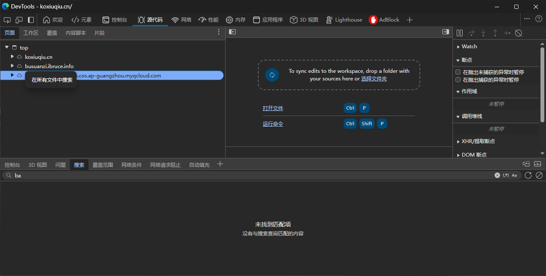Hide the debugger sidebar pane

pyautogui.click(x=445, y=32)
